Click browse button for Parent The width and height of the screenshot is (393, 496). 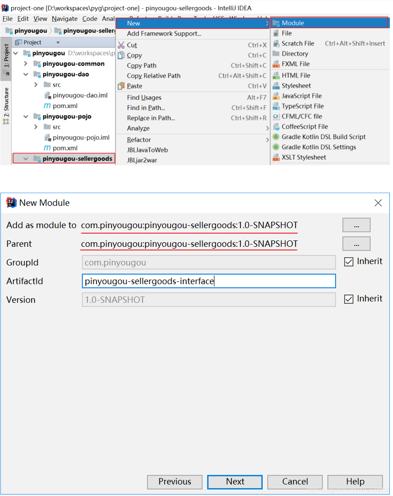pyautogui.click(x=356, y=244)
